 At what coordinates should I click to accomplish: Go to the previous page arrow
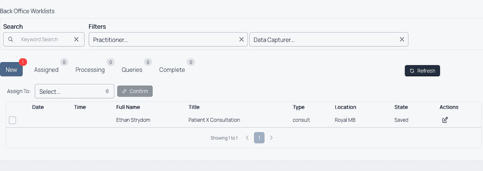247,138
